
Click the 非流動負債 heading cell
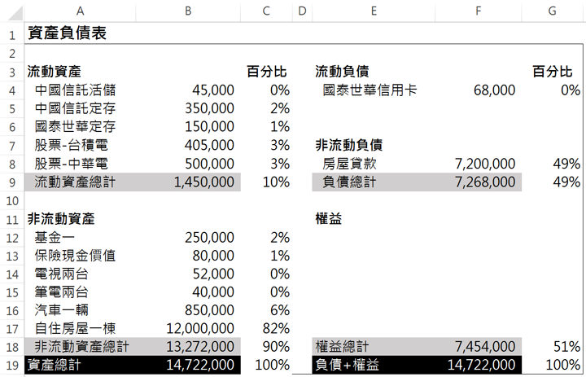point(374,145)
